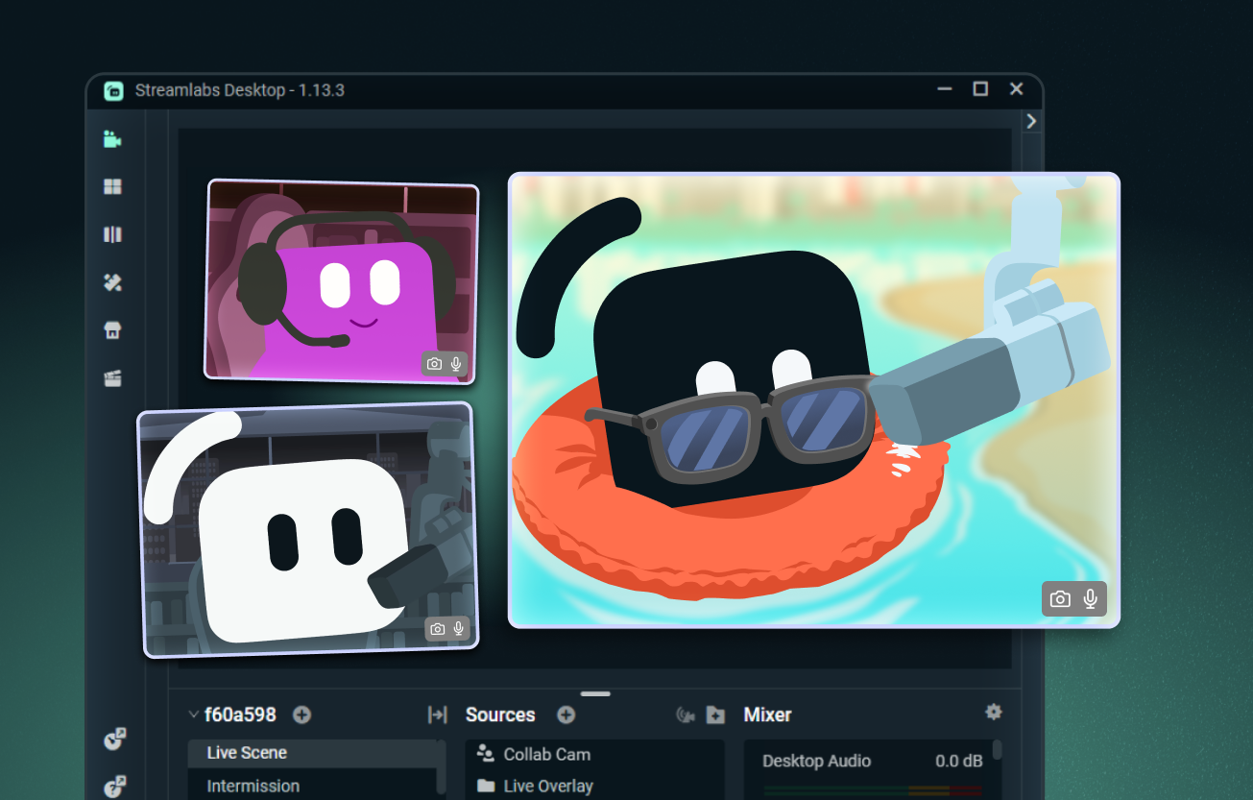1253x800 pixels.
Task: Select the Live Scene scene
Action: 312,753
